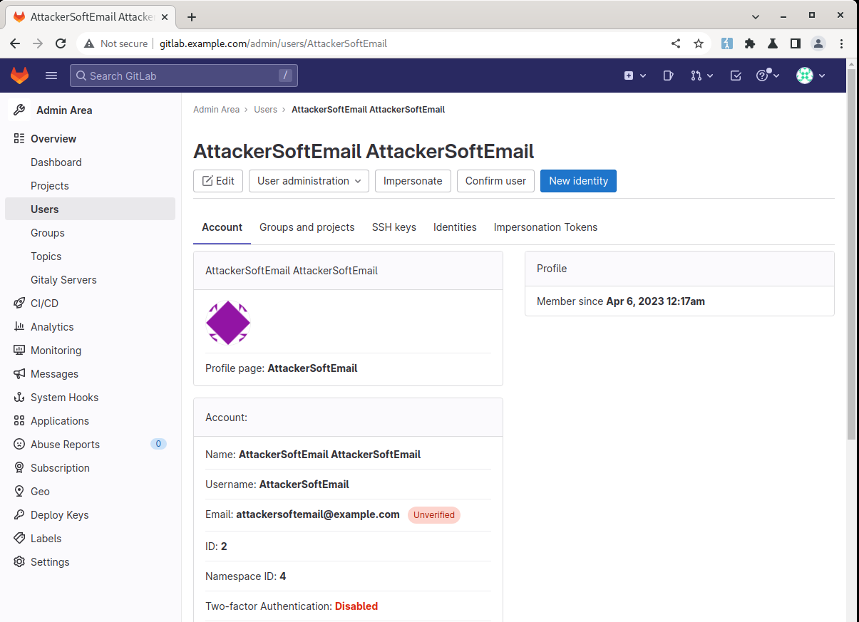Expand the User administration dropdown

pos(309,181)
